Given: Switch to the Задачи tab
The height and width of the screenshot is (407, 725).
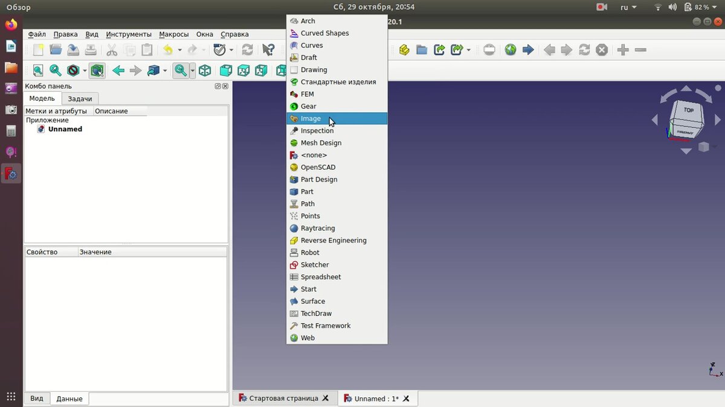Looking at the screenshot, I should pos(80,99).
